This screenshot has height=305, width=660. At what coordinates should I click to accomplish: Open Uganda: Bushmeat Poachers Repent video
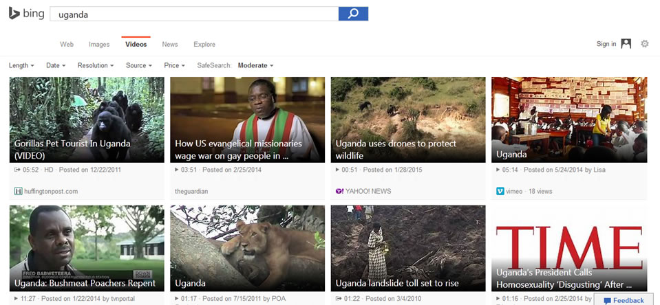click(x=87, y=248)
